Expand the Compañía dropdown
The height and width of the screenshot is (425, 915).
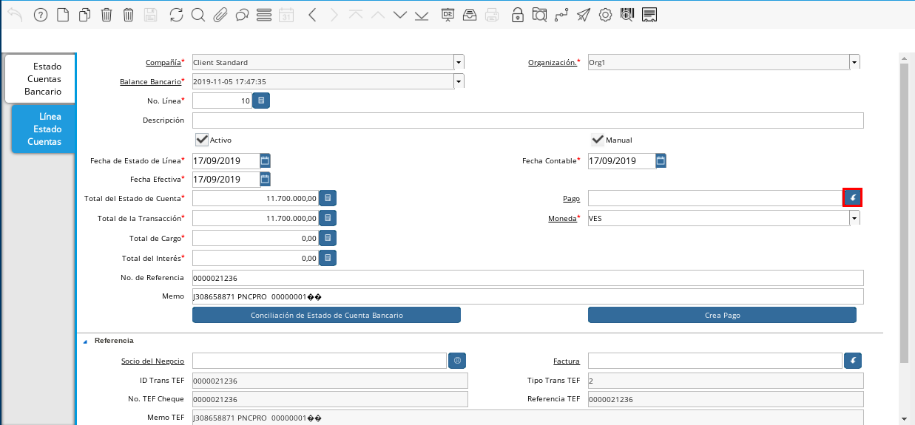tap(459, 63)
